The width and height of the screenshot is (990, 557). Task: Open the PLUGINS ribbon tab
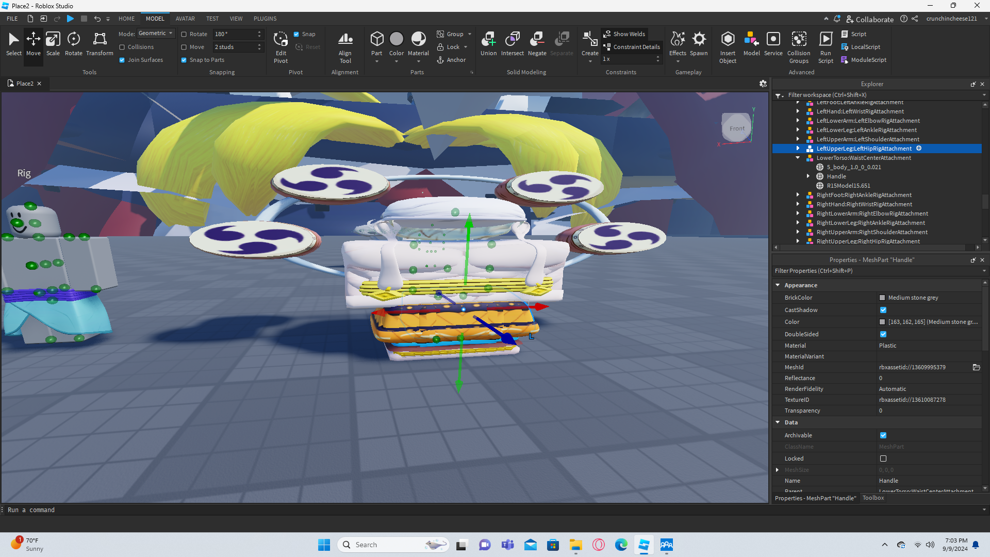(x=265, y=19)
